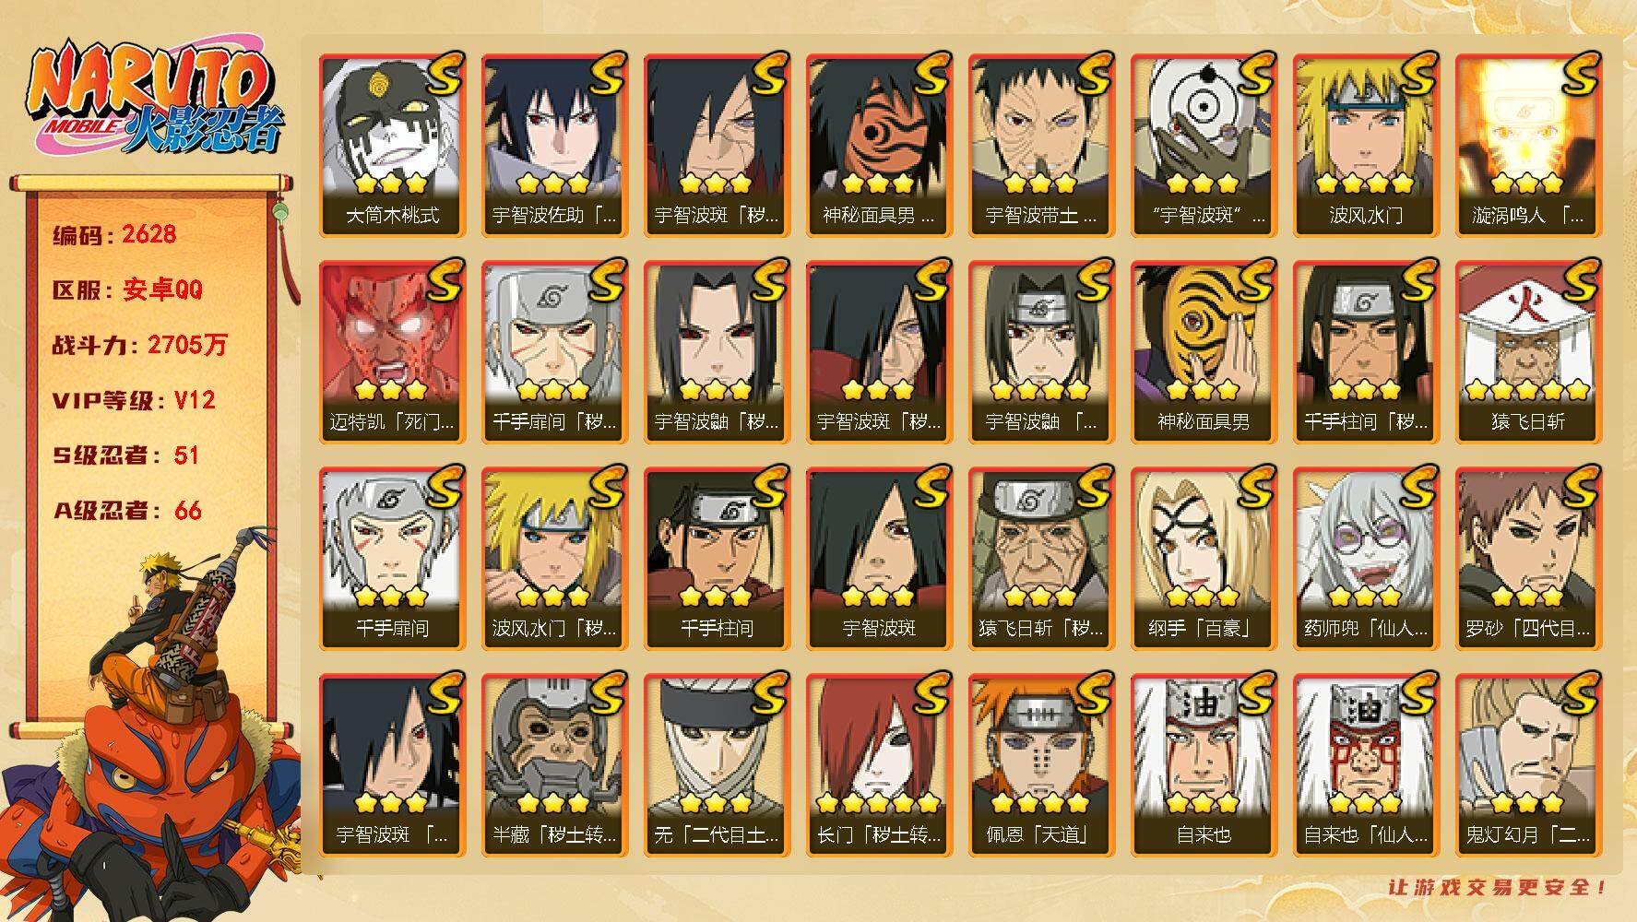The image size is (1637, 922).
Task: Click the 迈特凯「死门」 red portrait card
Action: [392, 352]
